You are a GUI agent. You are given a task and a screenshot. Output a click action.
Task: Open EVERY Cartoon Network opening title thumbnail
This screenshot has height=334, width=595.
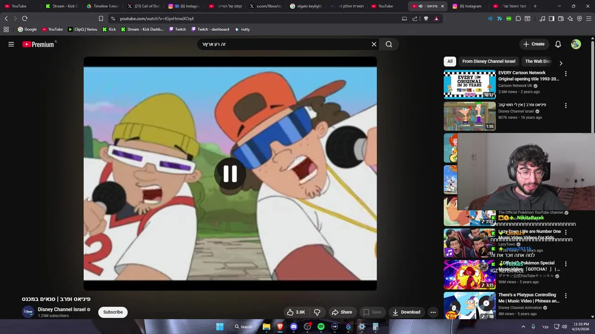click(x=469, y=84)
